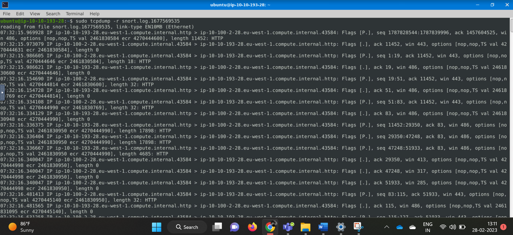Open Microsoft Word from the taskbar
This screenshot has width=513, height=235.
click(x=323, y=227)
